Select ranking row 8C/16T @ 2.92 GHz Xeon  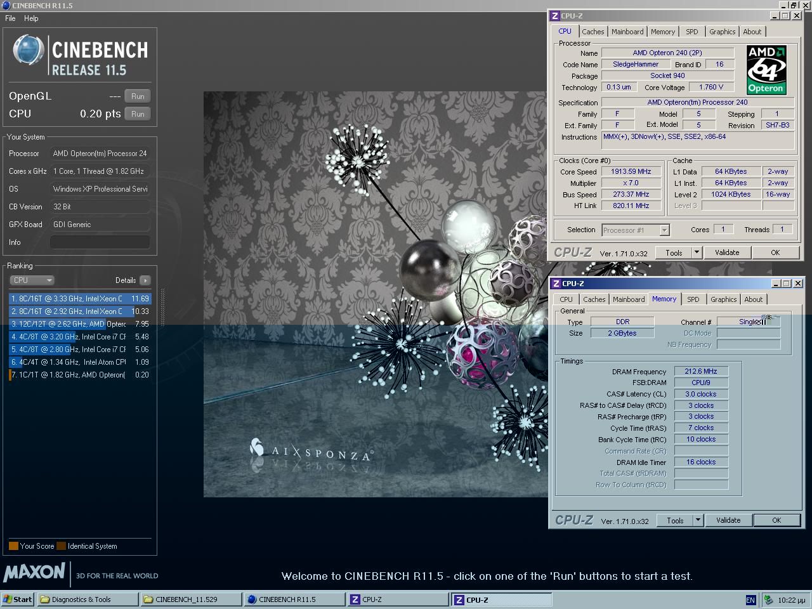coord(80,311)
